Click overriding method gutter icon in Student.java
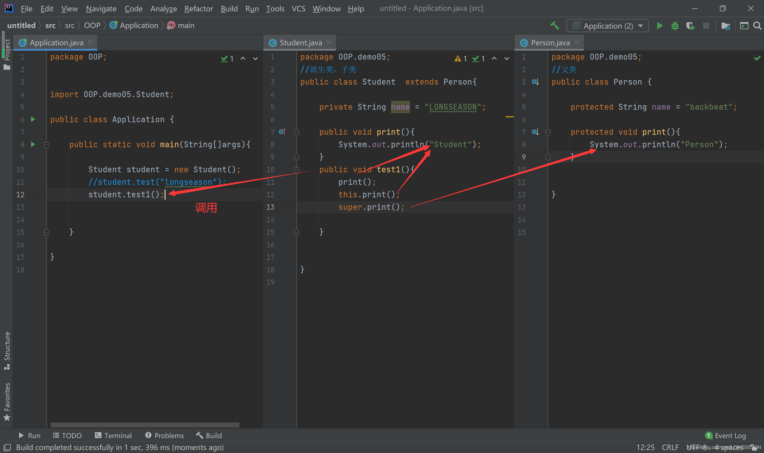The height and width of the screenshot is (453, 764). pyautogui.click(x=282, y=132)
